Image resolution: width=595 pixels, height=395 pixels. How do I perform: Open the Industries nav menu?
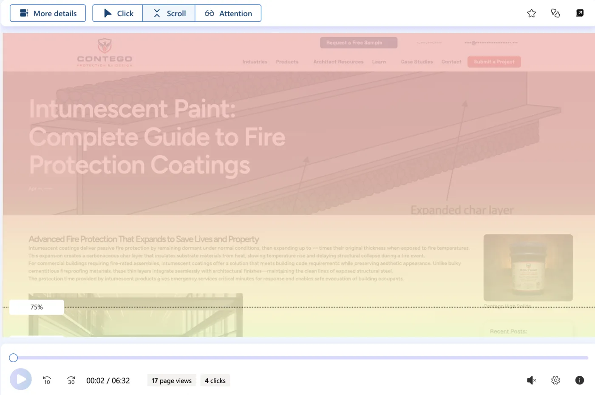point(255,62)
